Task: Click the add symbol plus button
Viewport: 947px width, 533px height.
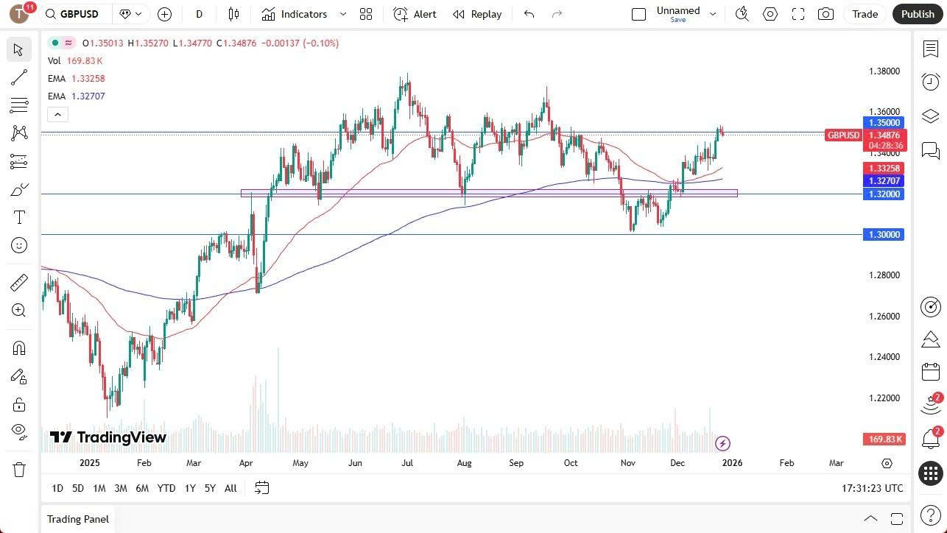Action: coord(165,14)
